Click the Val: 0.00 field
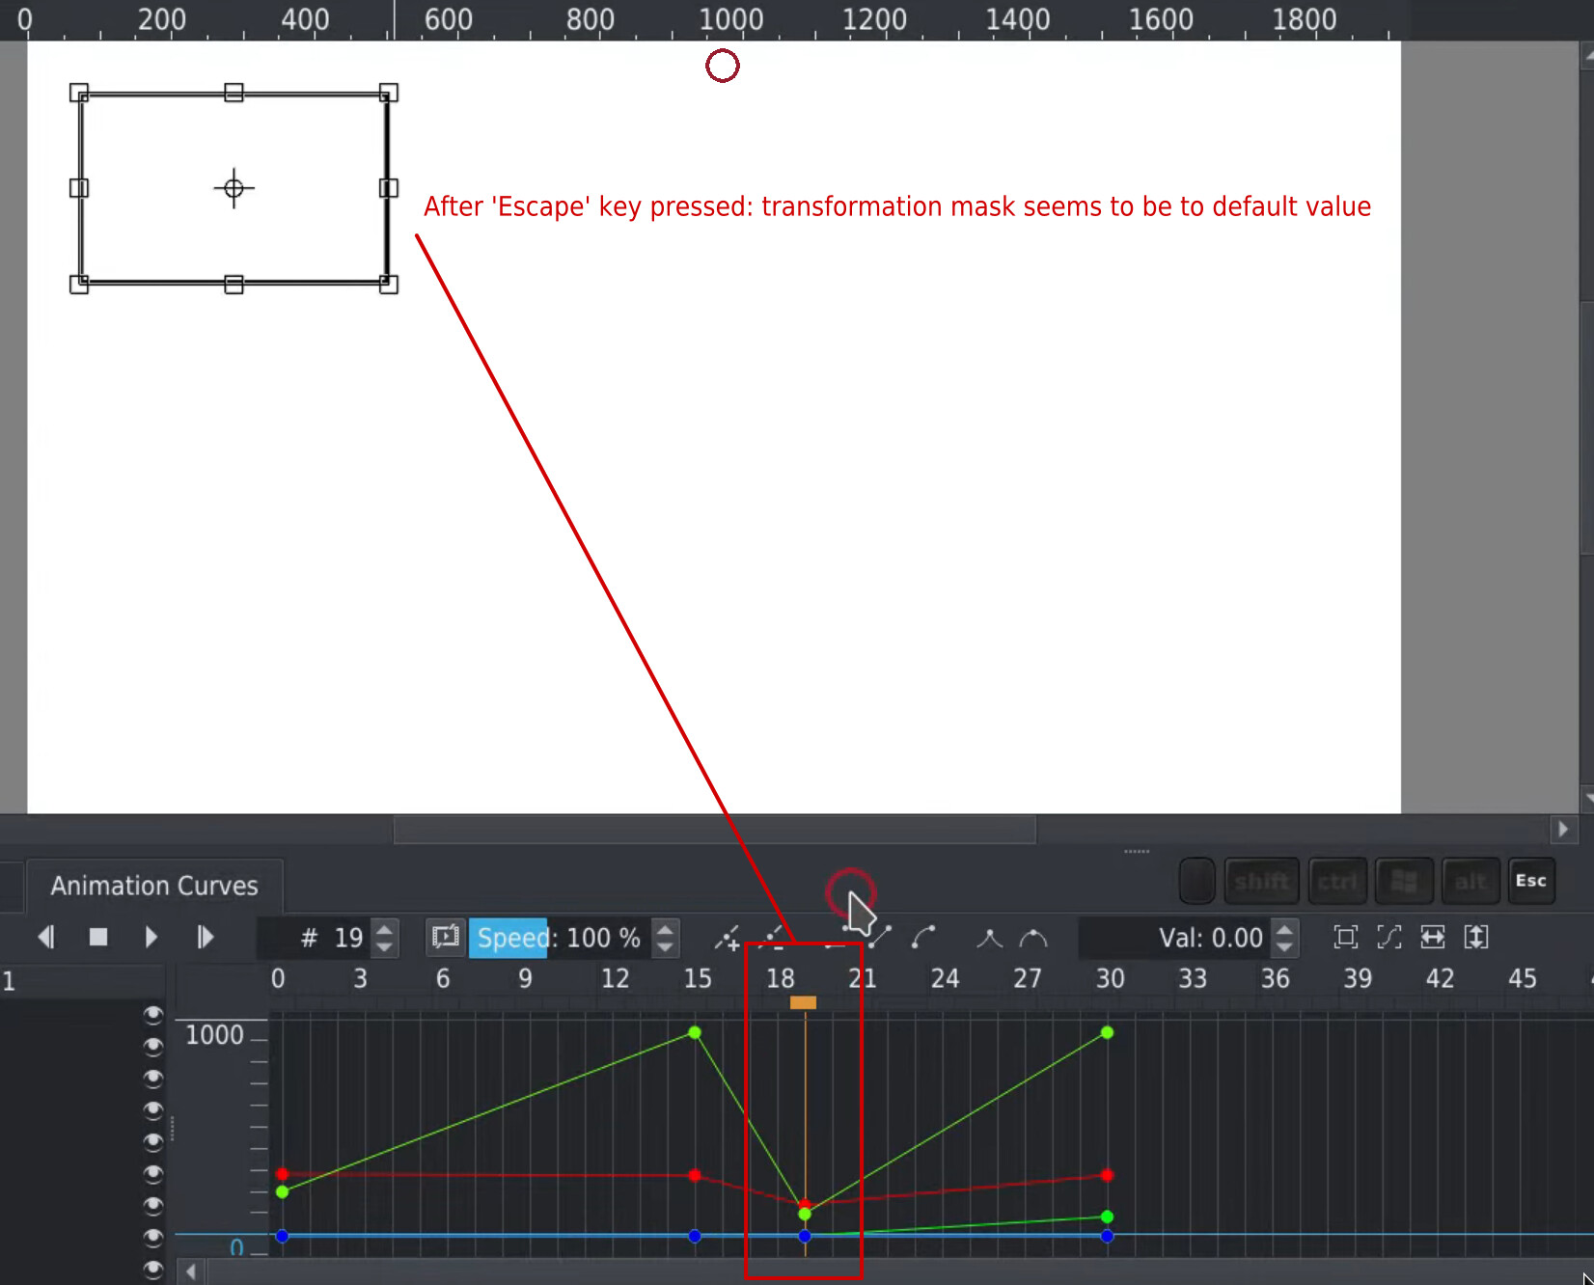The height and width of the screenshot is (1285, 1594). tap(1173, 938)
